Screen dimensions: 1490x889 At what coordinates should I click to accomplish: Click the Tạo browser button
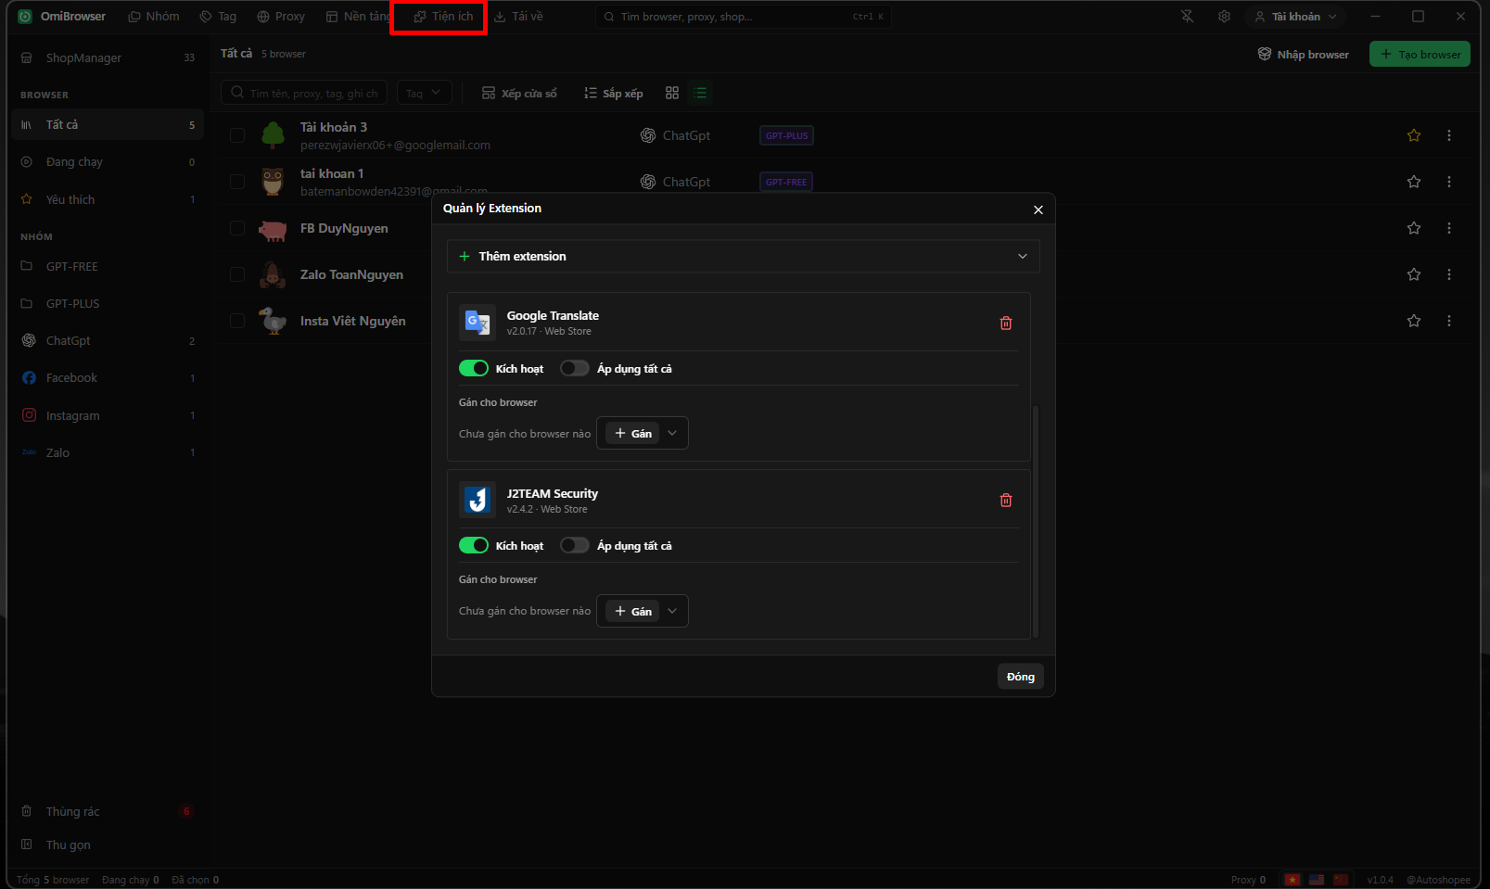(1420, 54)
